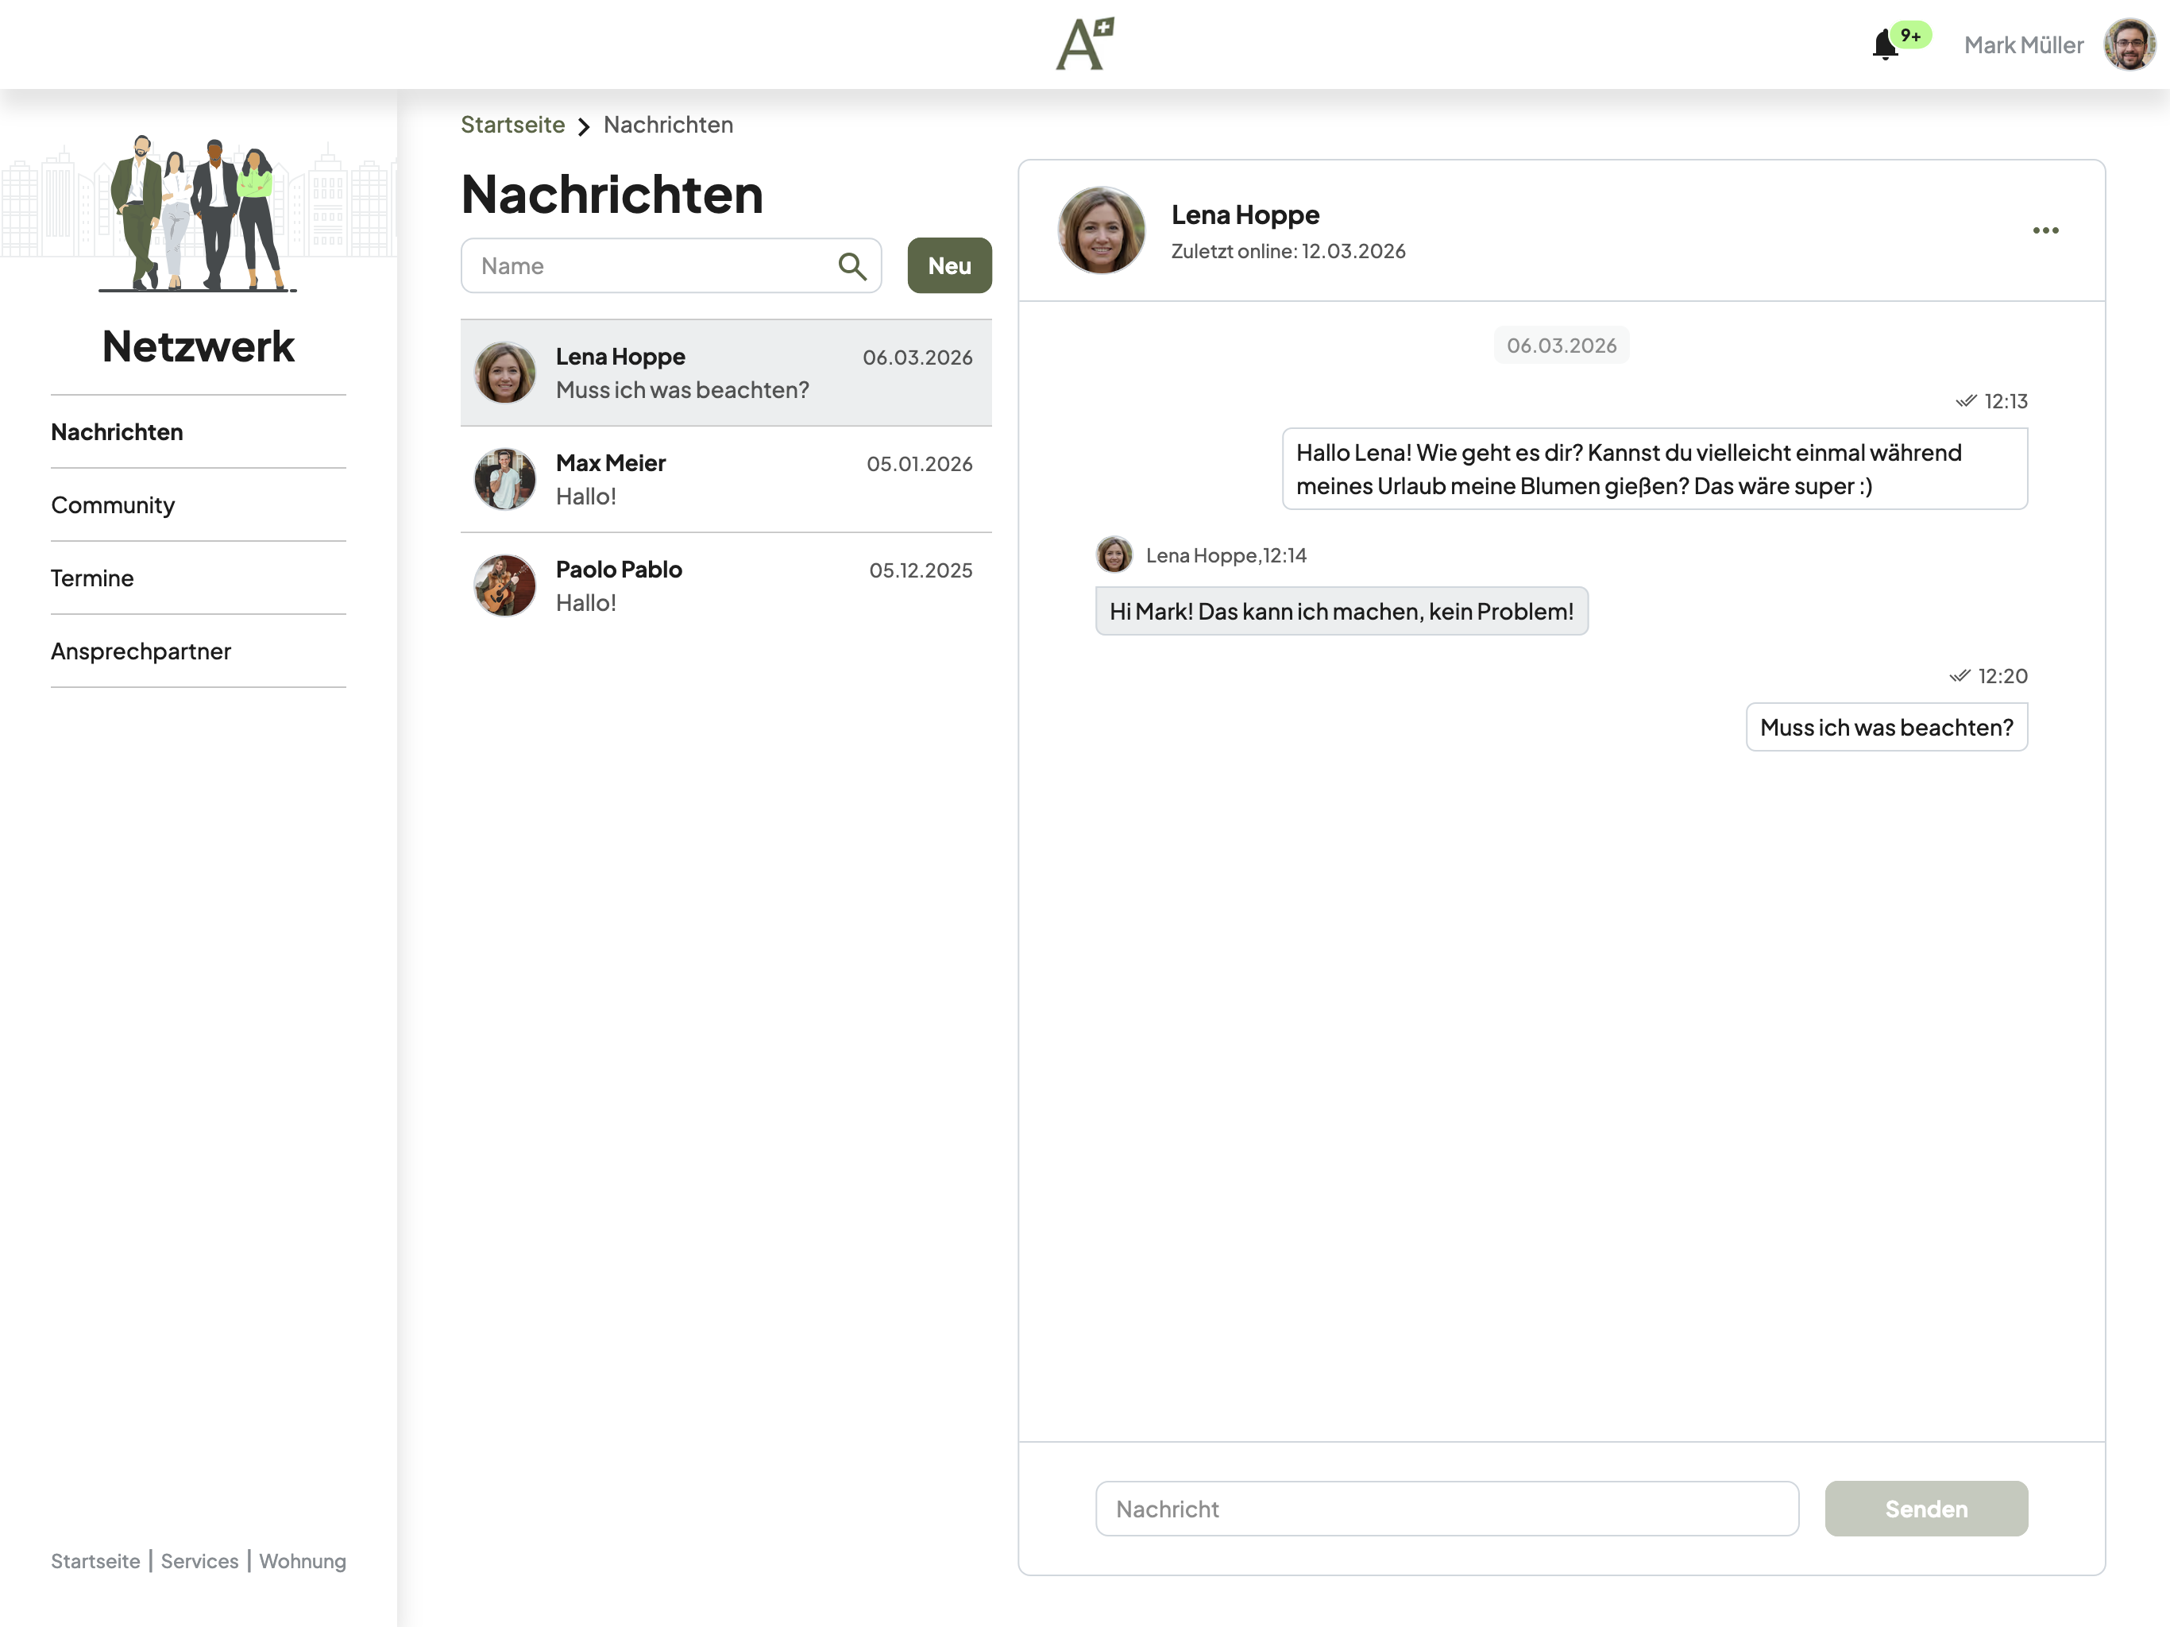Open the notifications bell
Image resolution: width=2170 pixels, height=1627 pixels.
(1883, 45)
